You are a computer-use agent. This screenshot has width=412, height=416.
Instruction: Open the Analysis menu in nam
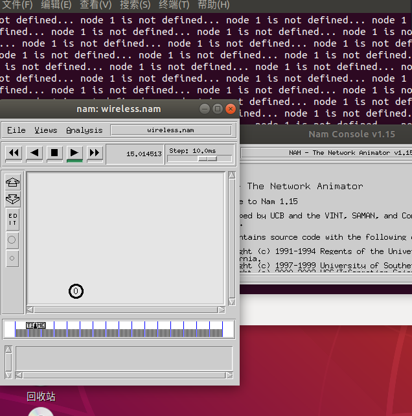pos(84,130)
